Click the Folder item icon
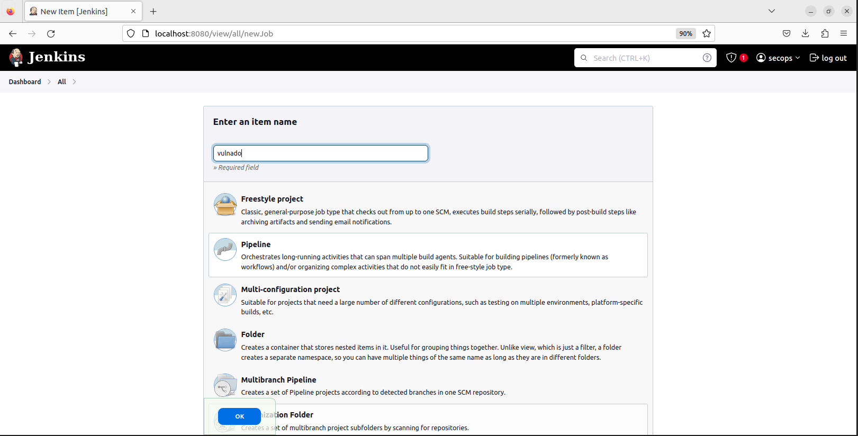 coord(225,340)
